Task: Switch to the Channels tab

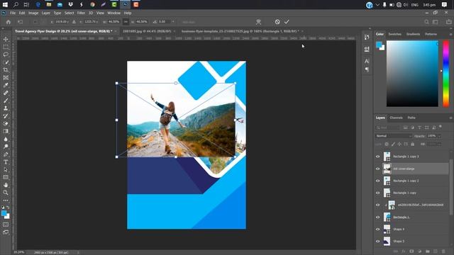Action: [x=396, y=118]
